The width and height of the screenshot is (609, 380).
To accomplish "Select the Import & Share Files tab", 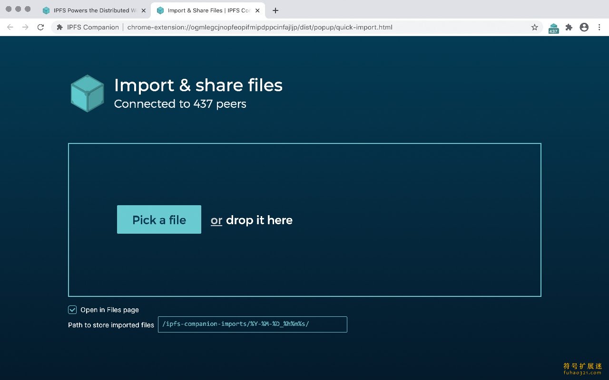I will click(x=207, y=10).
